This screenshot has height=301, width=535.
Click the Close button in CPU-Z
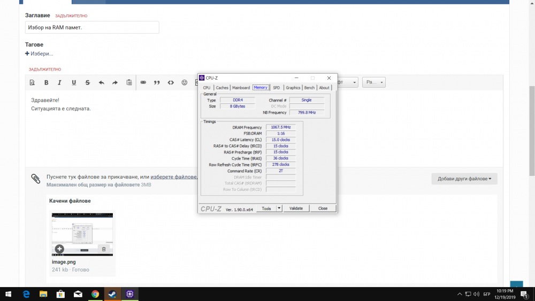pos(323,209)
